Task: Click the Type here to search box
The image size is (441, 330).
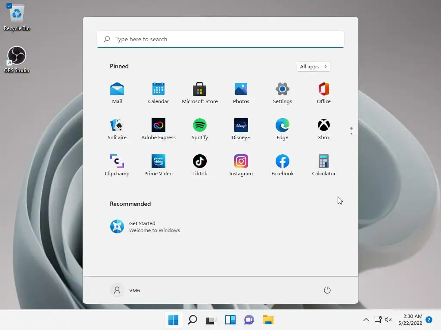Action: coord(220,39)
